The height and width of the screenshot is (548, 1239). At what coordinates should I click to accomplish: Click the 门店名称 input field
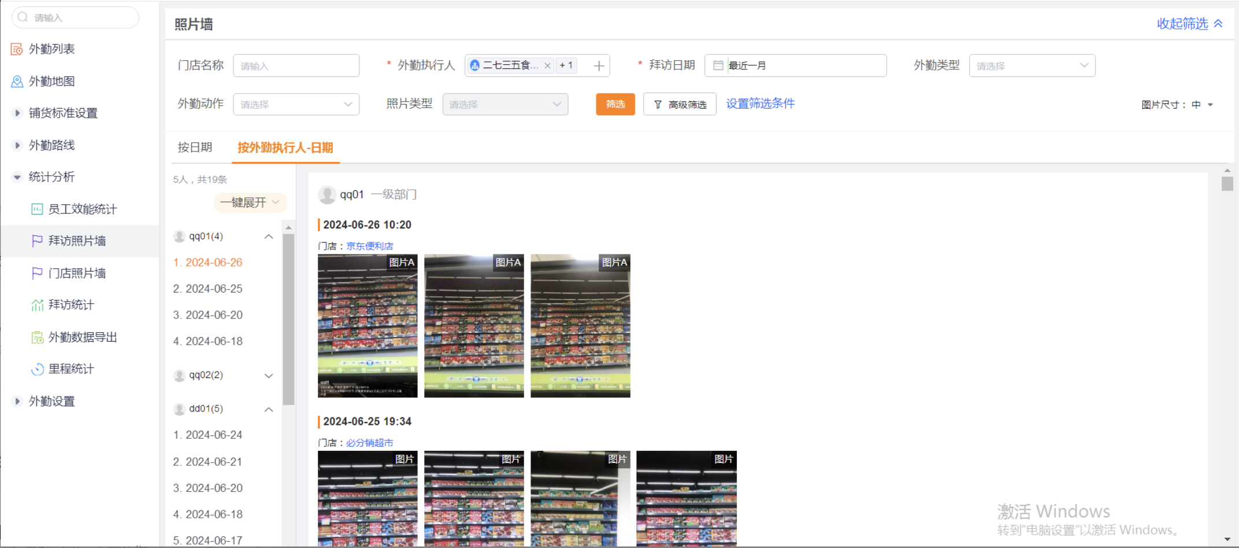pos(296,65)
